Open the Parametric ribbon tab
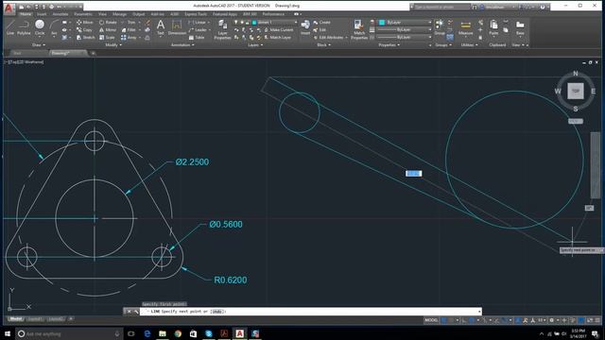605x340 pixels. tap(83, 14)
